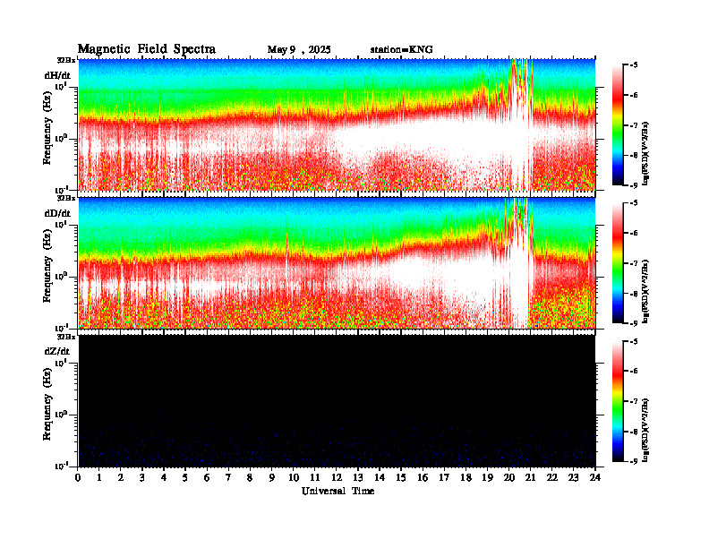Click the hour 7 tick label
This screenshot has height=548, width=709.
(x=229, y=477)
